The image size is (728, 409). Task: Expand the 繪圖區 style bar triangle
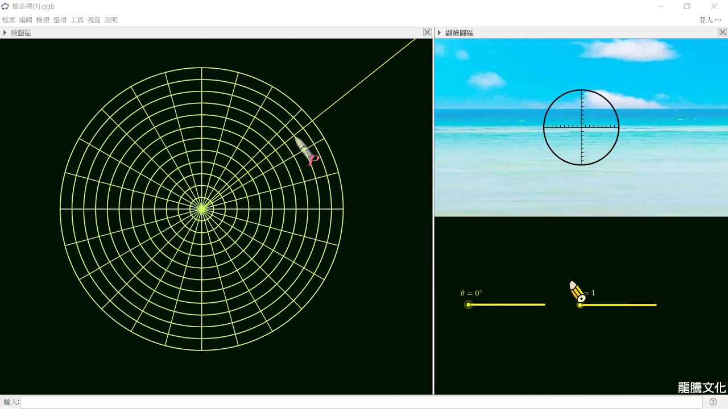(x=5, y=33)
